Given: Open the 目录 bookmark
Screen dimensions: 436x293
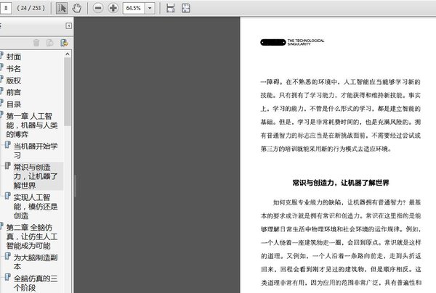Looking at the screenshot, I should (14, 104).
